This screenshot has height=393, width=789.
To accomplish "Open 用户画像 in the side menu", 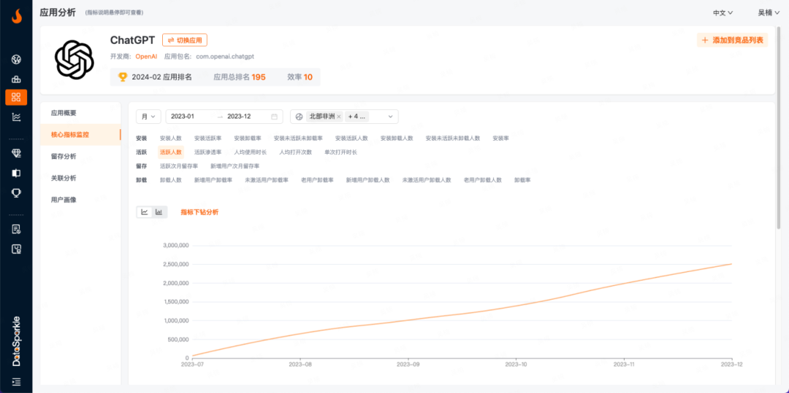I will click(x=64, y=200).
